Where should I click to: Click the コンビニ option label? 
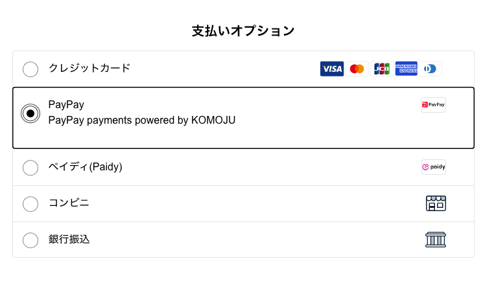click(x=69, y=203)
